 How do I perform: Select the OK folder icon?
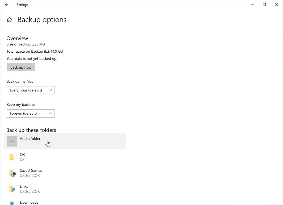click(12, 157)
